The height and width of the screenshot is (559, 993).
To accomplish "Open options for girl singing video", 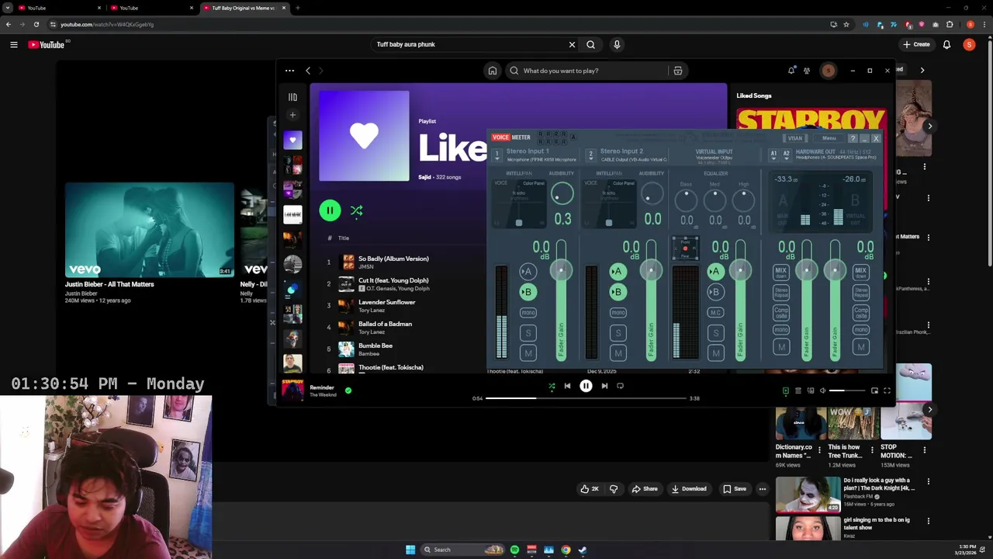I will pyautogui.click(x=929, y=522).
